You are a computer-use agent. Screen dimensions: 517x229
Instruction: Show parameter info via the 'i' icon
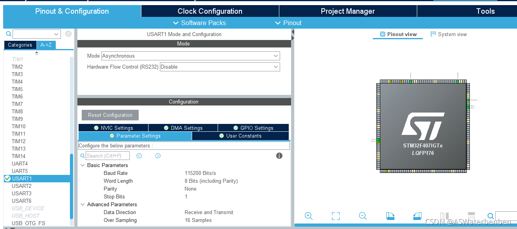279,156
